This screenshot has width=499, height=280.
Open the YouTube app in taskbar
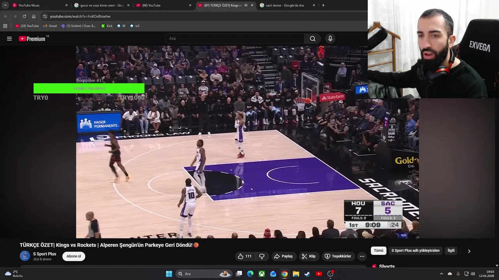[319, 274]
